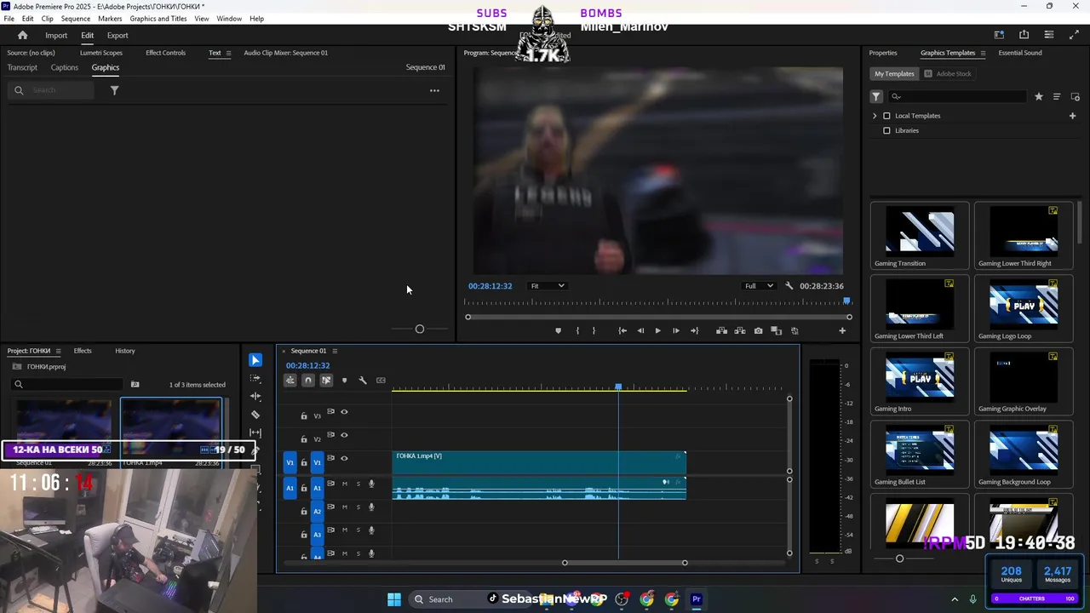Viewport: 1090px width, 613px height.
Task: Hide track V3 output eye
Action: pyautogui.click(x=344, y=412)
